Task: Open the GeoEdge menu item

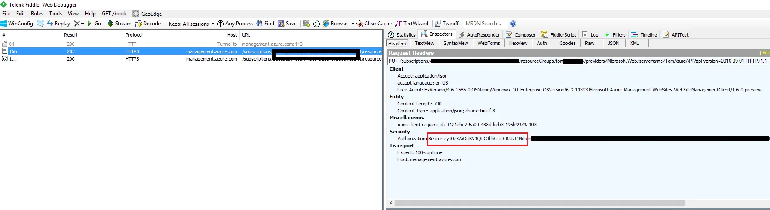Action: click(x=147, y=14)
